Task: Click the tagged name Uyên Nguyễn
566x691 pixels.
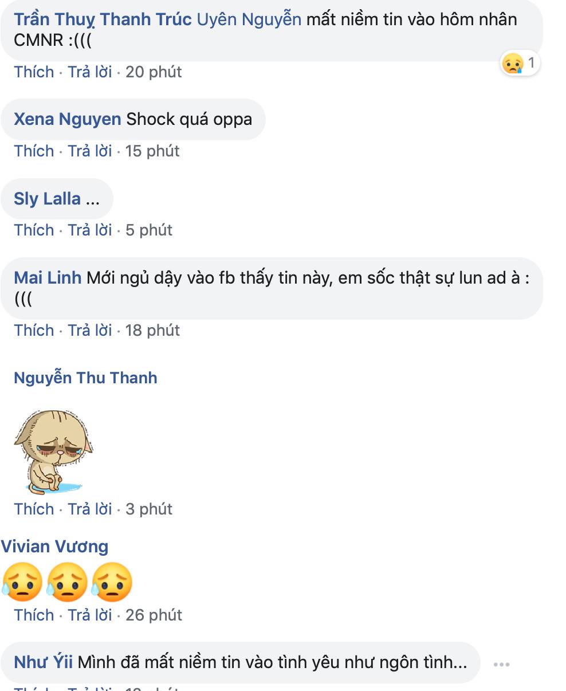Action: tap(249, 19)
